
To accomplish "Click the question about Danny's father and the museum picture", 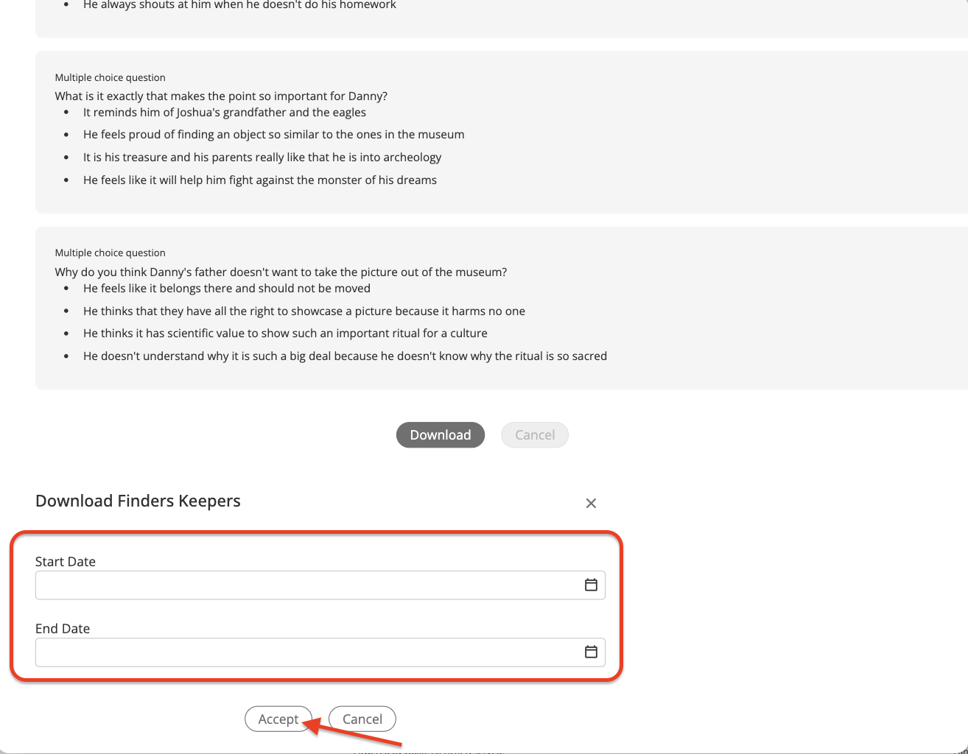I will (x=281, y=272).
